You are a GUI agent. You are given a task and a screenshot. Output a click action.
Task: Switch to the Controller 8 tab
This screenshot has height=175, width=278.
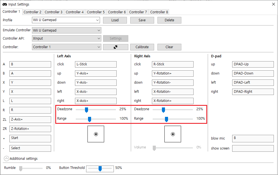(159, 12)
